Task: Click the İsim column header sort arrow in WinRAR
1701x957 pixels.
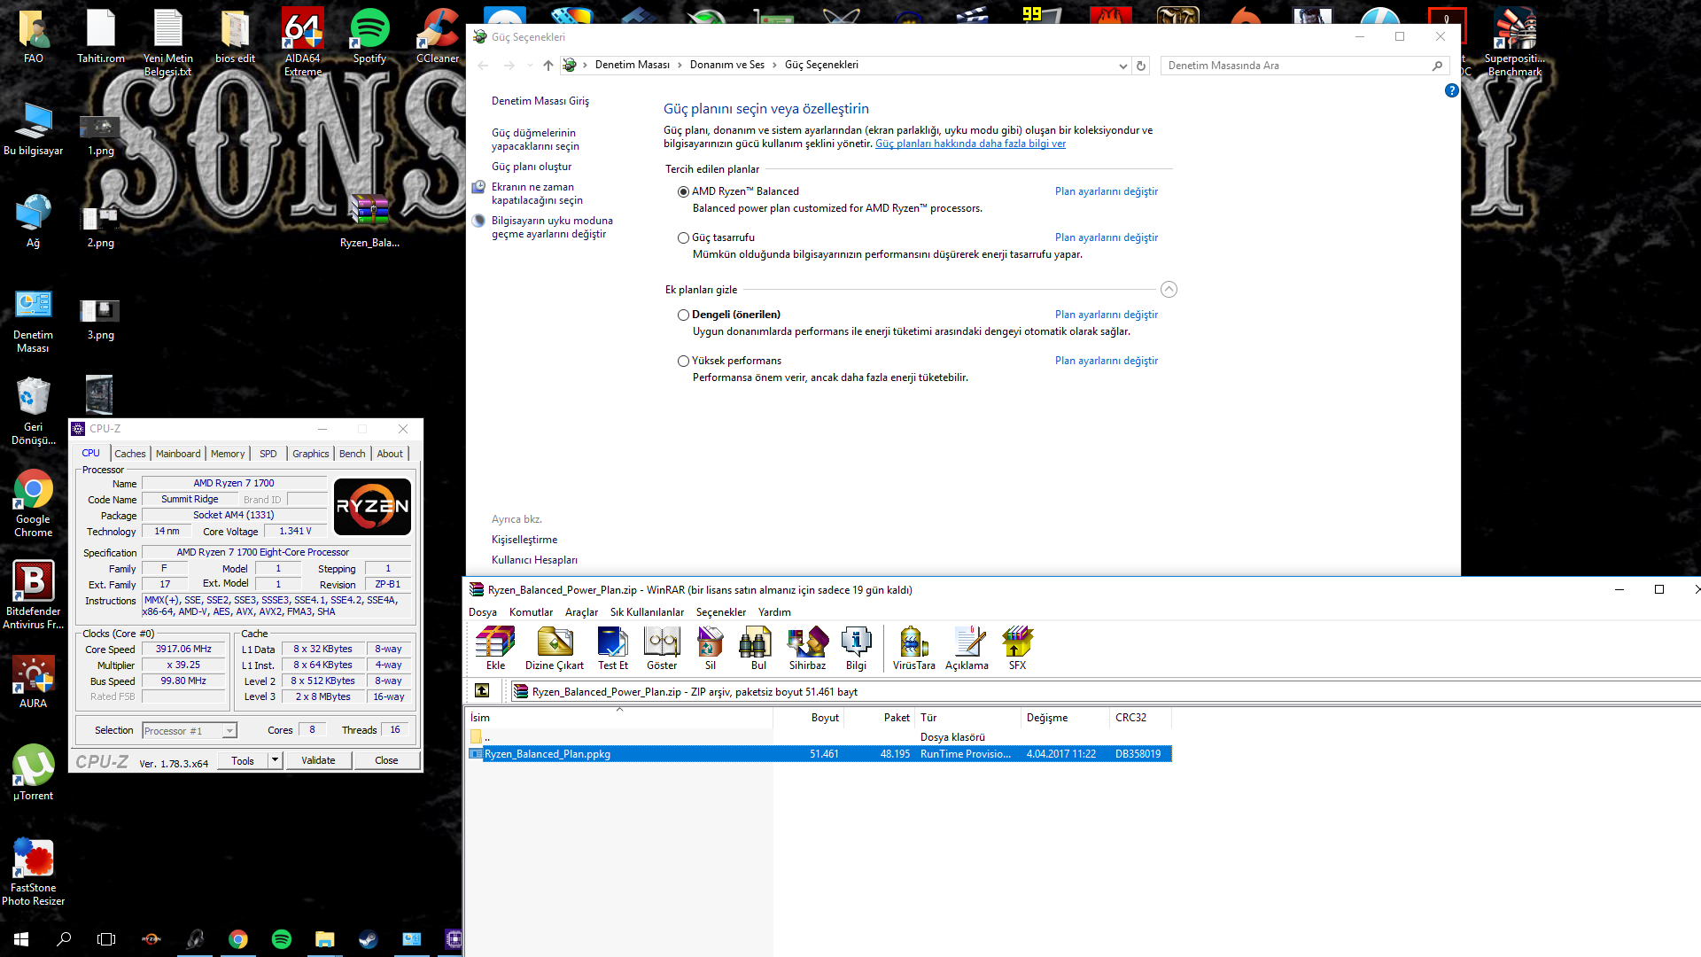Action: click(x=619, y=709)
